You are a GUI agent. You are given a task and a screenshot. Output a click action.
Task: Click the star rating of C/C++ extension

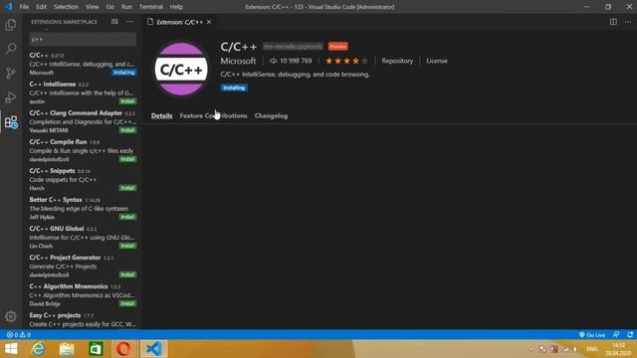(346, 61)
